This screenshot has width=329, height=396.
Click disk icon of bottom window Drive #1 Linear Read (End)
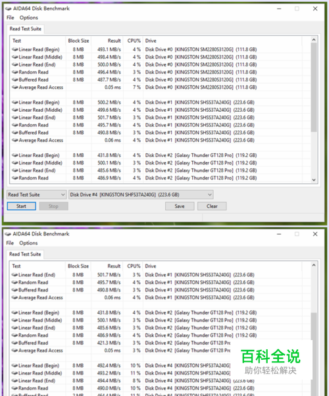tap(14, 275)
